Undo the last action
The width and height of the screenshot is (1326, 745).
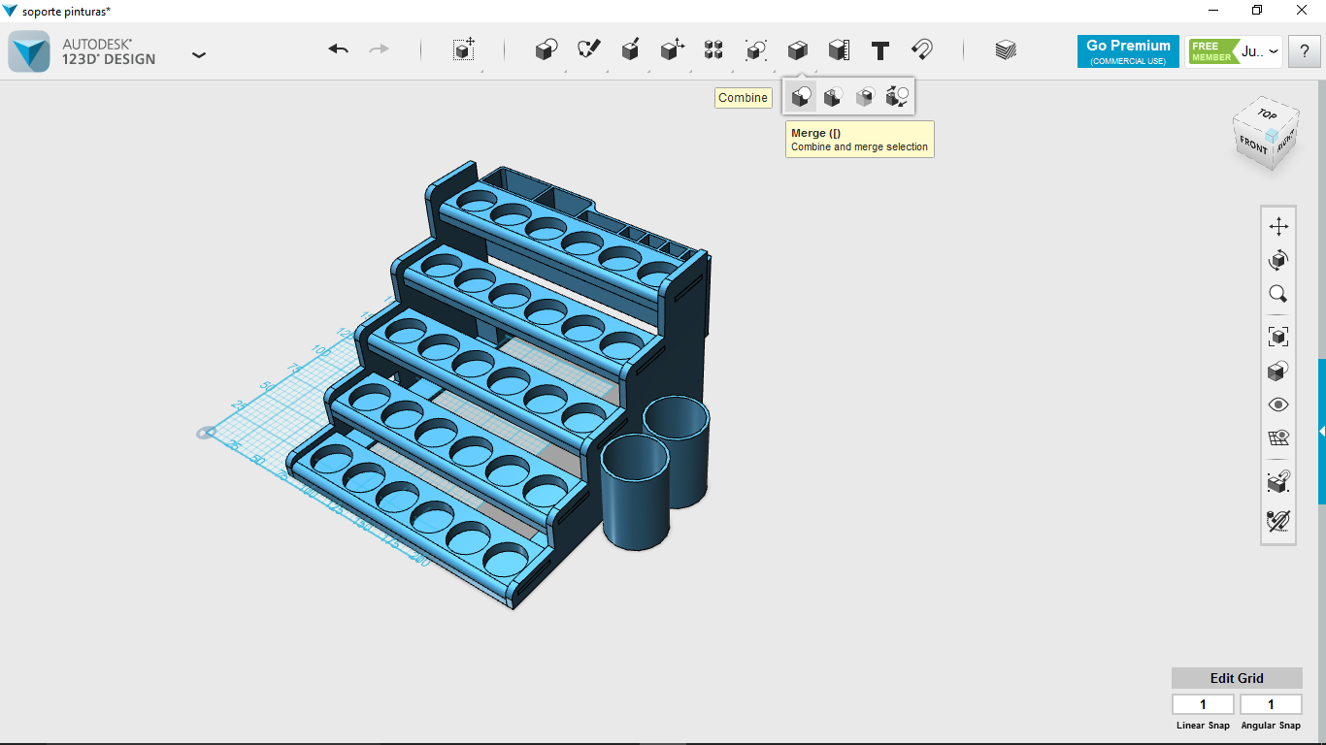click(x=338, y=49)
